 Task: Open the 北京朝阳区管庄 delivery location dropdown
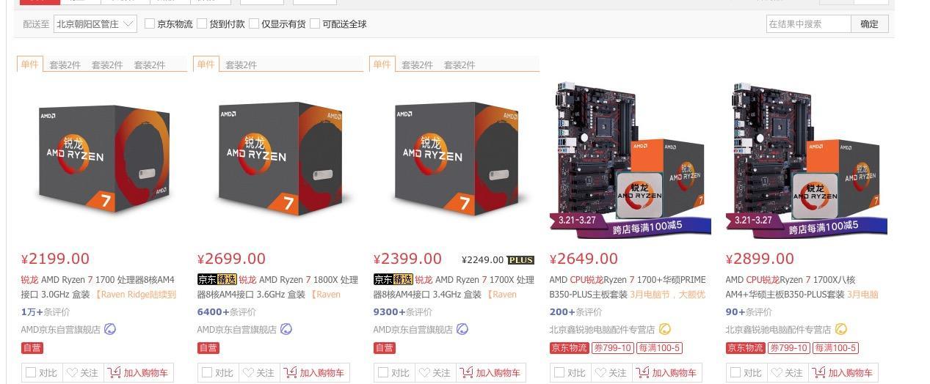pyautogui.click(x=95, y=23)
